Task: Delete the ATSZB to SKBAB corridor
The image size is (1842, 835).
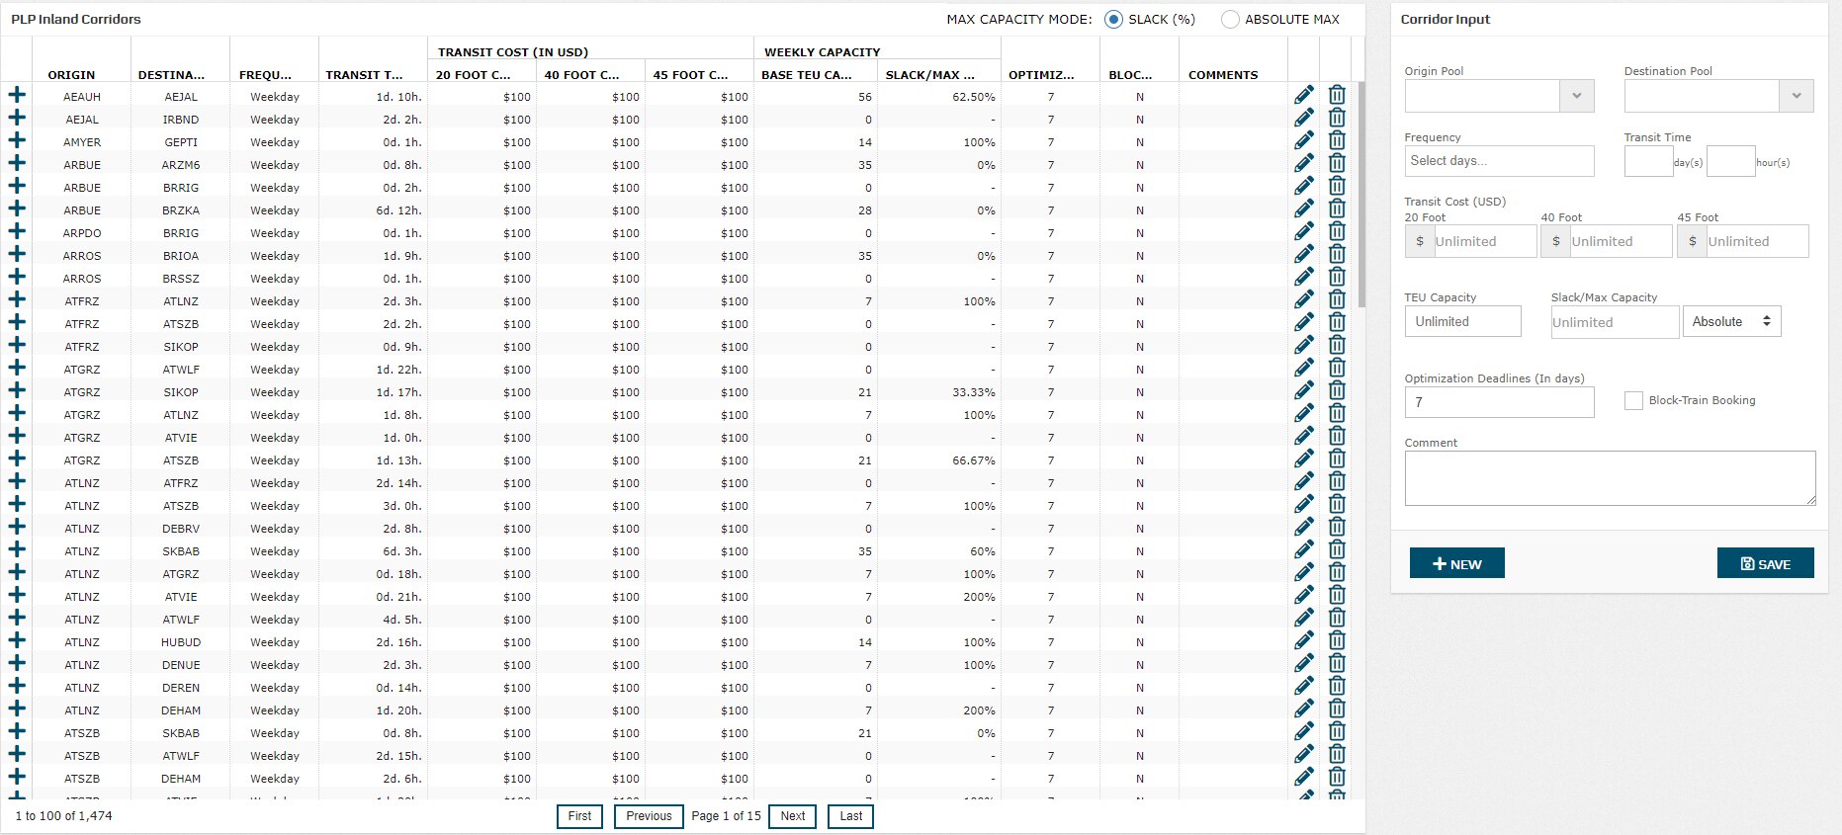Action: pyautogui.click(x=1337, y=732)
